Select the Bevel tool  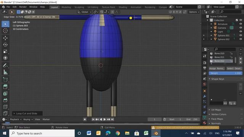(5, 100)
